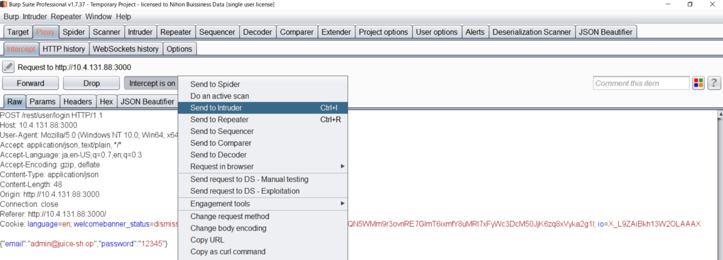723x260 pixels.
Task: Choose Send to Repeater in context menu
Action: pos(263,119)
